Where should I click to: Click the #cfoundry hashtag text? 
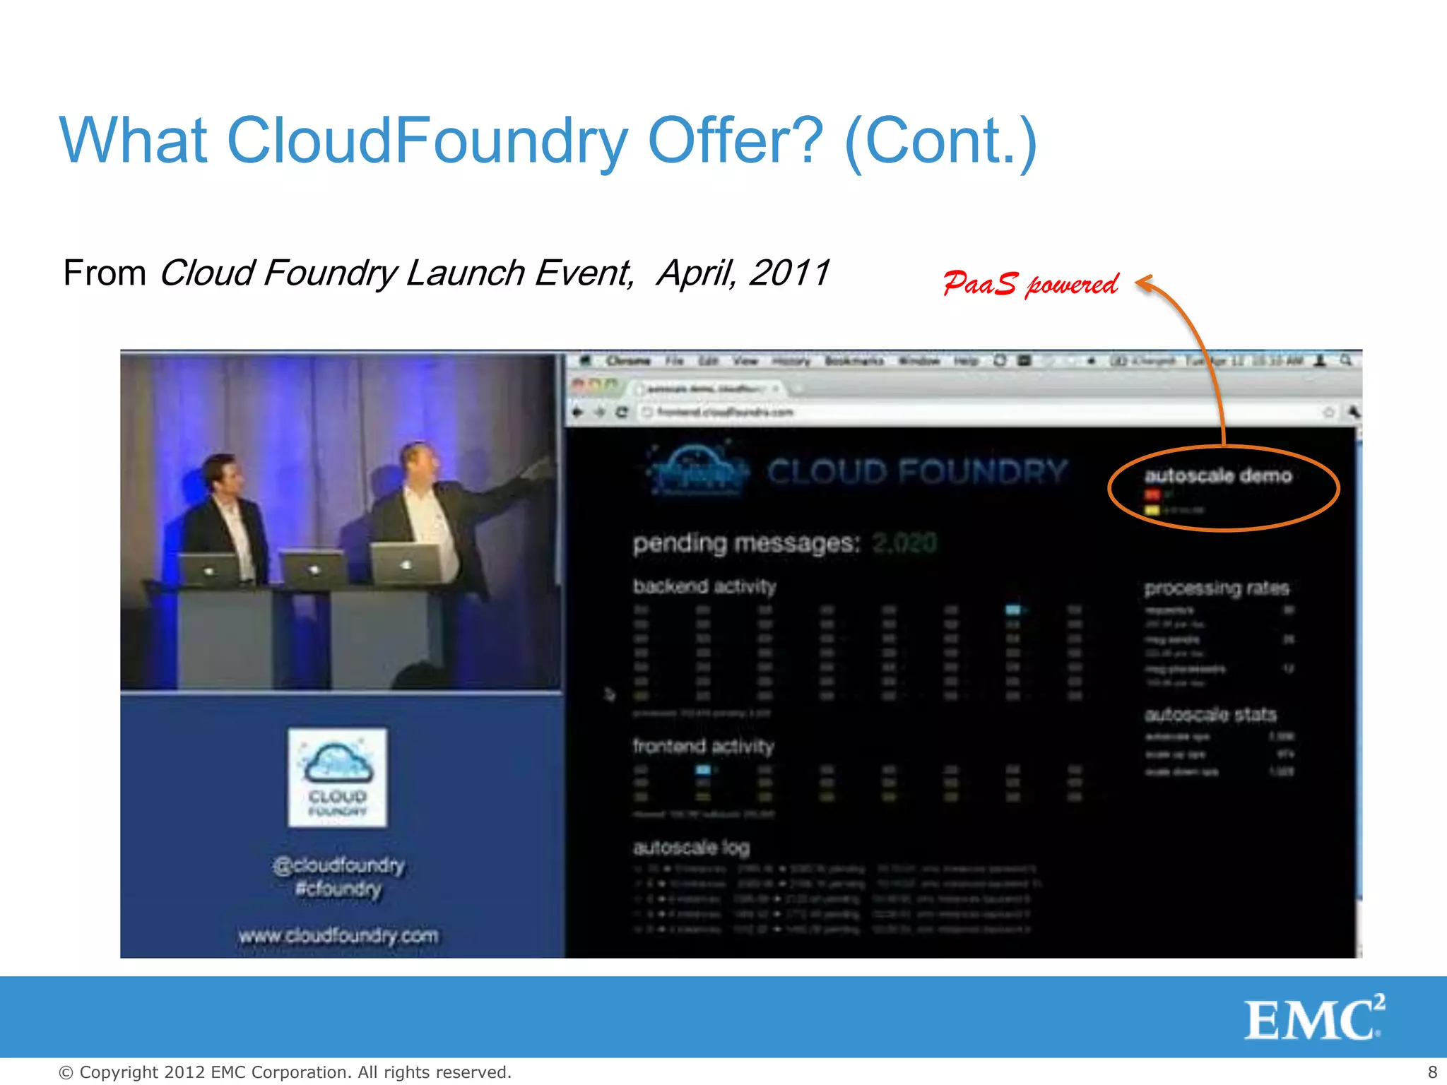point(338,889)
